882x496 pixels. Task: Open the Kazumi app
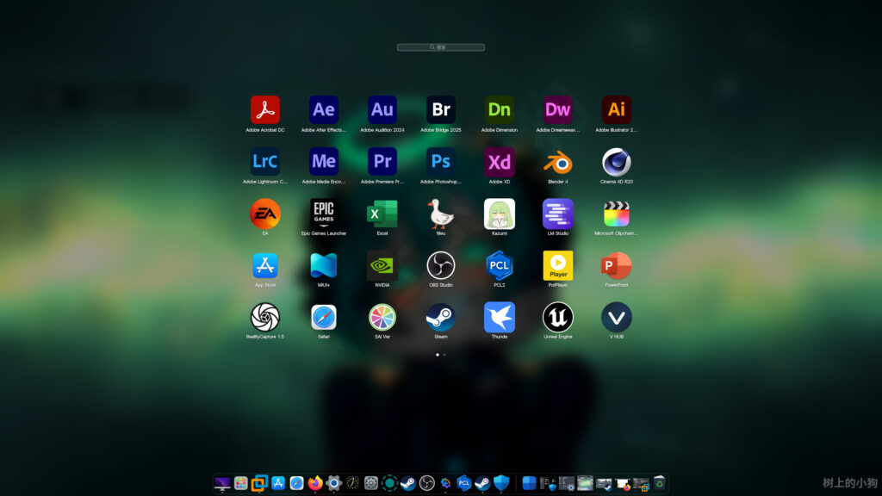pyautogui.click(x=499, y=214)
